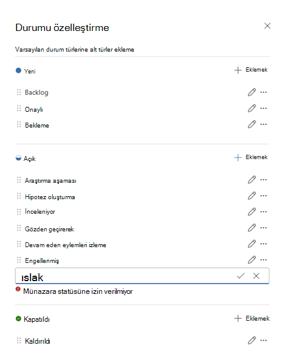Click the blue Yeni status color dot
Image resolution: width=284 pixels, height=354 pixels.
18,70
